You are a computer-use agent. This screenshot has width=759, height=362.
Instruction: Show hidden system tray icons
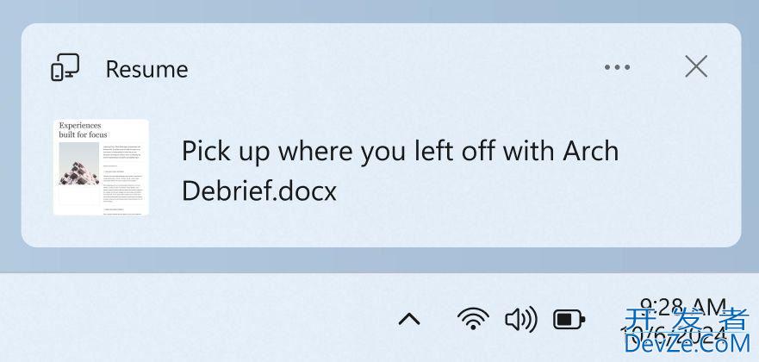click(409, 319)
